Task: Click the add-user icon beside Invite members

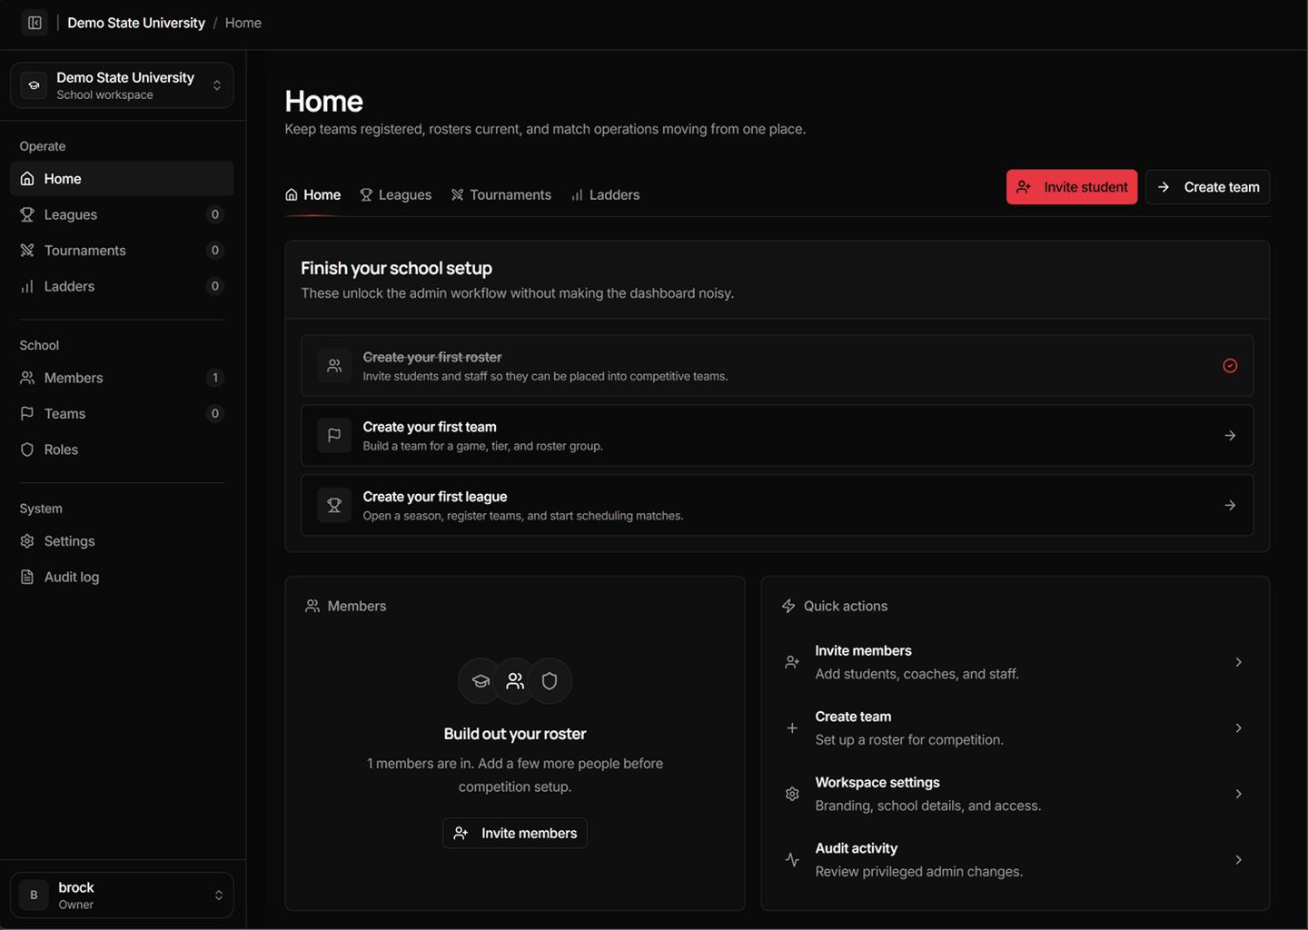Action: pos(792,662)
